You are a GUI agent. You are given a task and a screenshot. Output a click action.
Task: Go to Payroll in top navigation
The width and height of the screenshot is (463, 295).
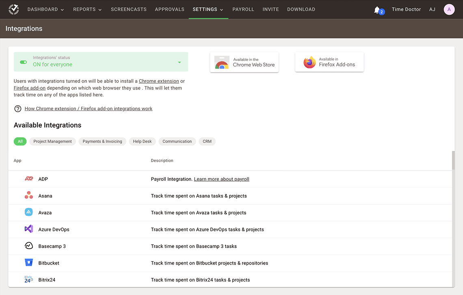click(243, 9)
